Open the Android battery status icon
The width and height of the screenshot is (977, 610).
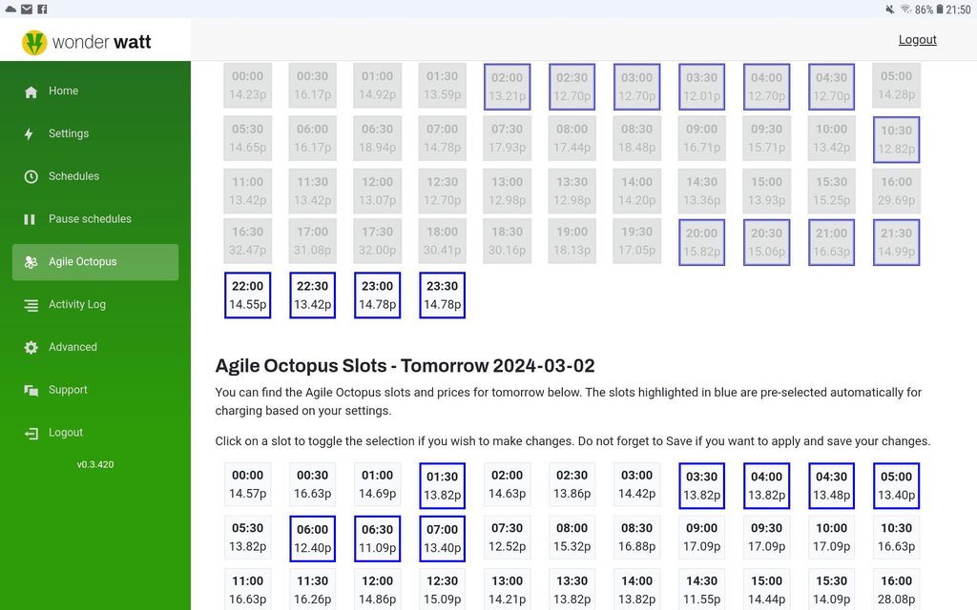[940, 10]
